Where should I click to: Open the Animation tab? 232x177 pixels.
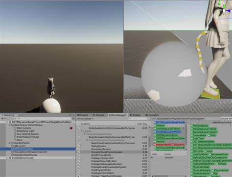pyautogui.click(x=152, y=115)
